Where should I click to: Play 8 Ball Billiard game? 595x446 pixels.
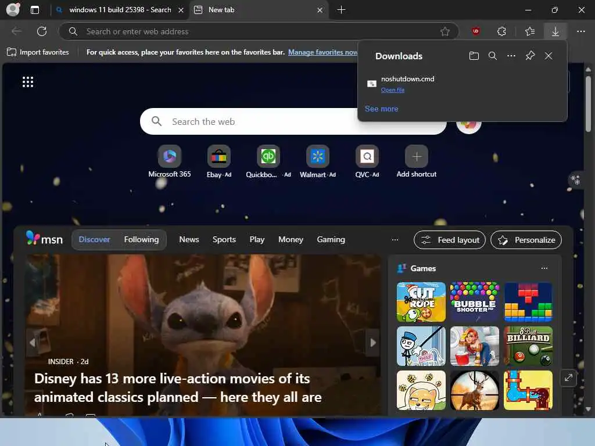[x=528, y=346]
